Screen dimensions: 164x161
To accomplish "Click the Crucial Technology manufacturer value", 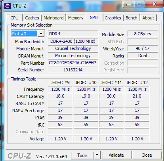I will [x=73, y=48].
